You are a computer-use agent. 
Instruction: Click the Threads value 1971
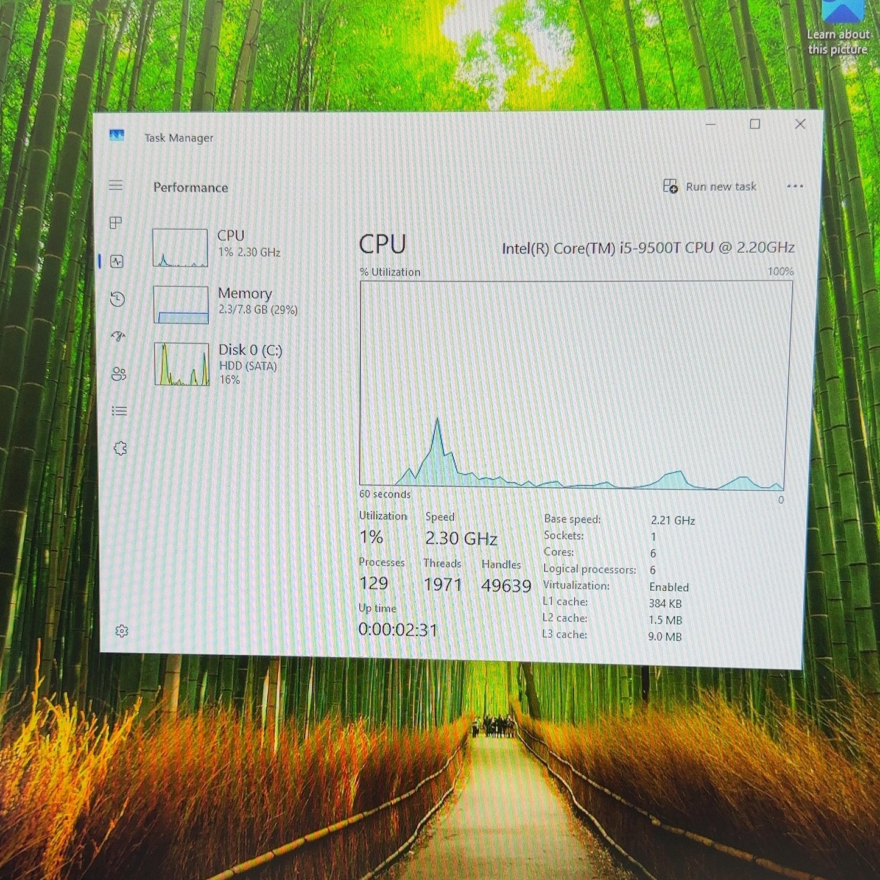click(x=443, y=585)
